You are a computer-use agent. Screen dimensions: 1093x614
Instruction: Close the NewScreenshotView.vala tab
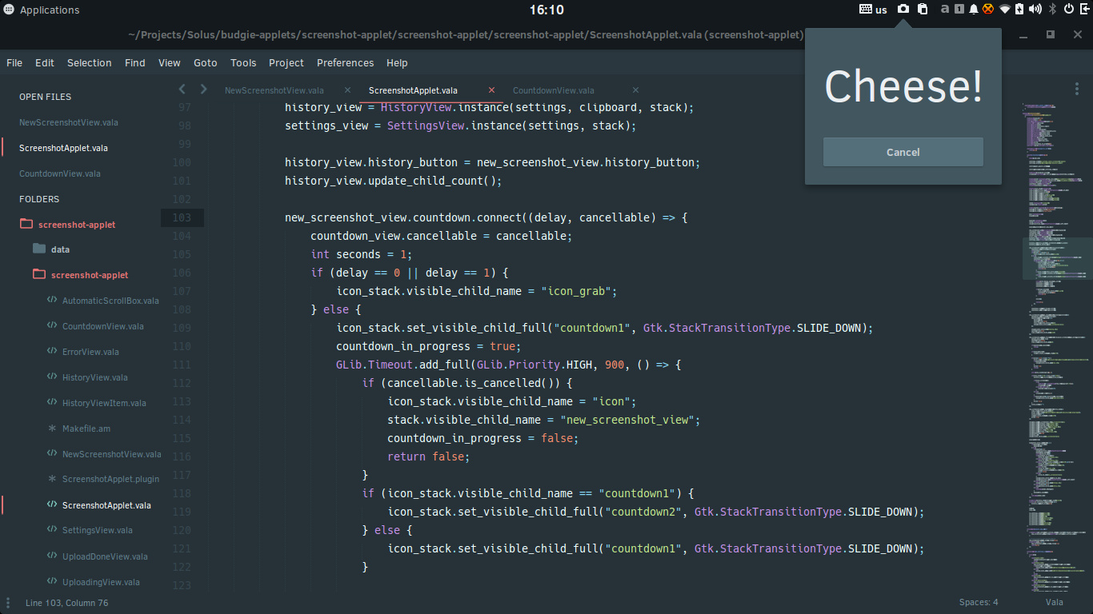[347, 90]
